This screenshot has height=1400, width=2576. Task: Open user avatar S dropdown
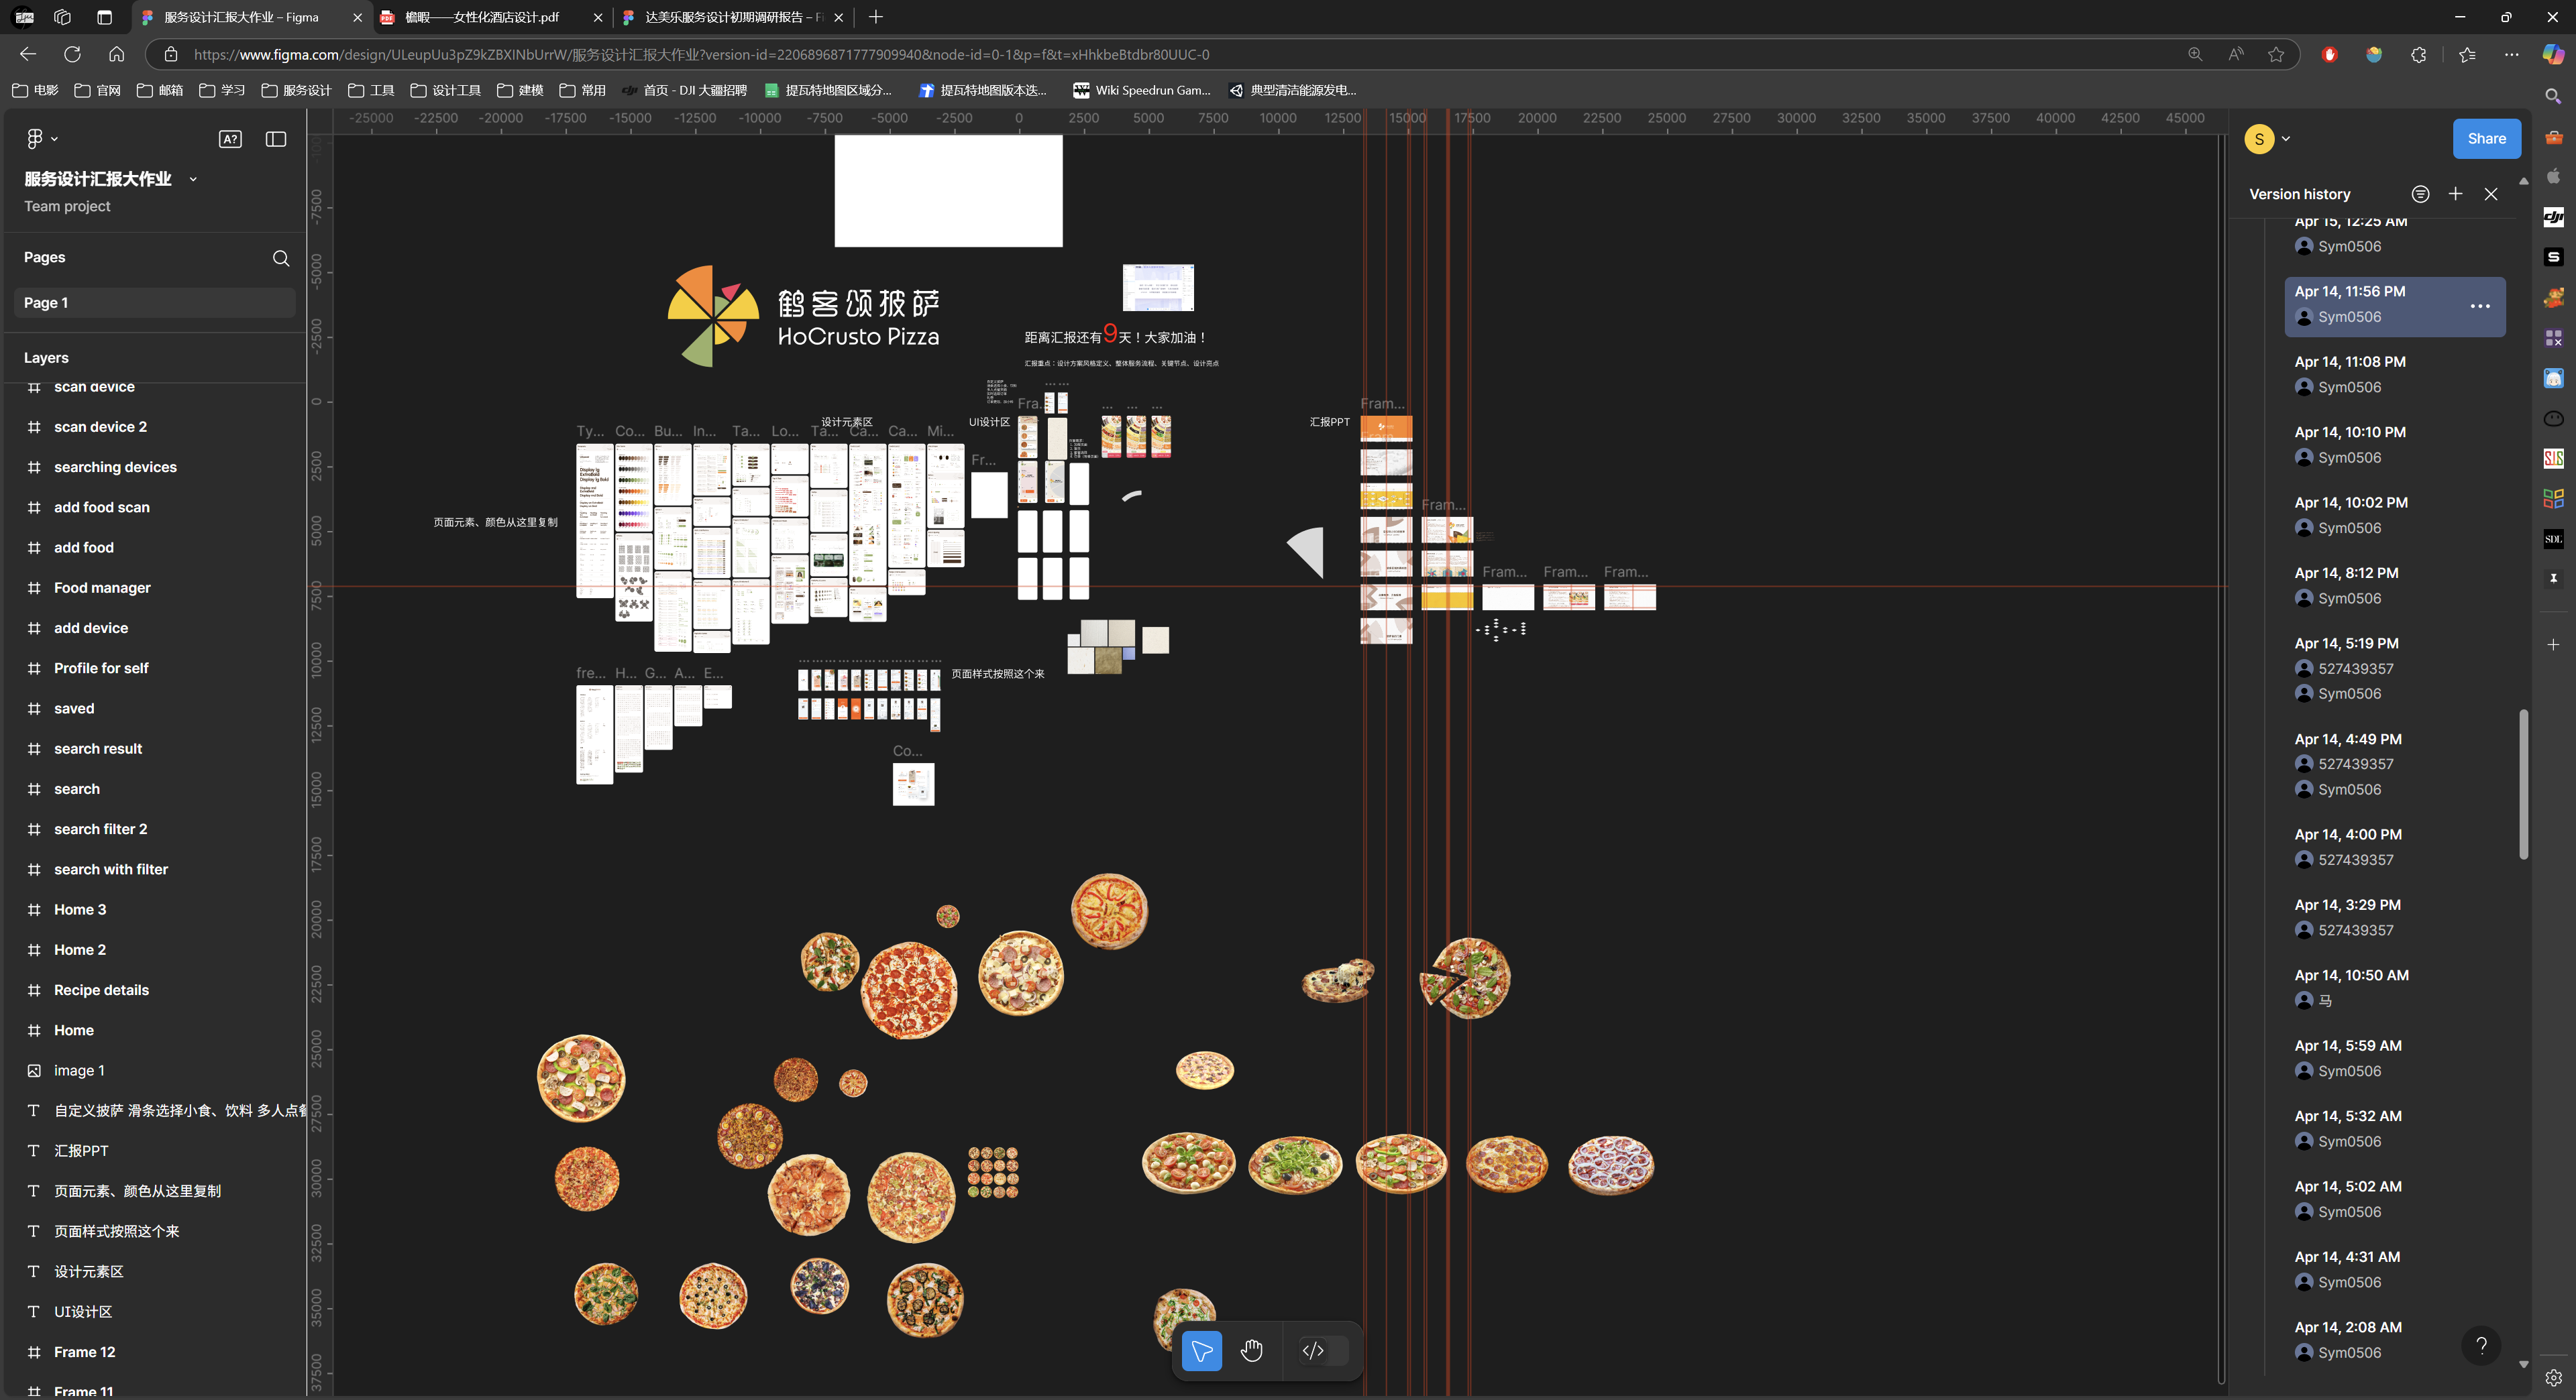click(x=2268, y=139)
